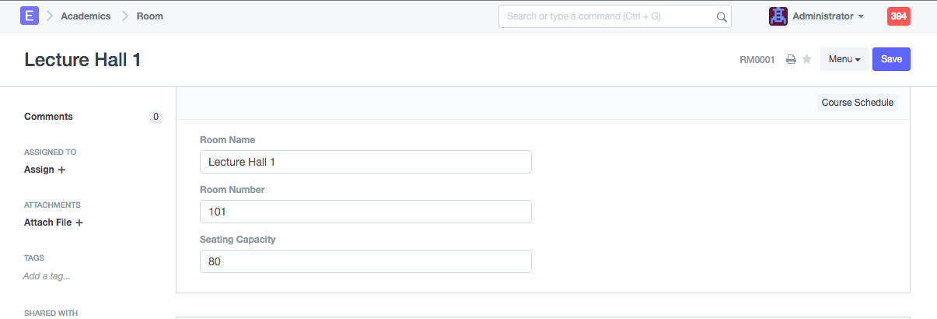Image resolution: width=937 pixels, height=319 pixels.
Task: Click the Seating Capacity field
Action: pos(365,261)
